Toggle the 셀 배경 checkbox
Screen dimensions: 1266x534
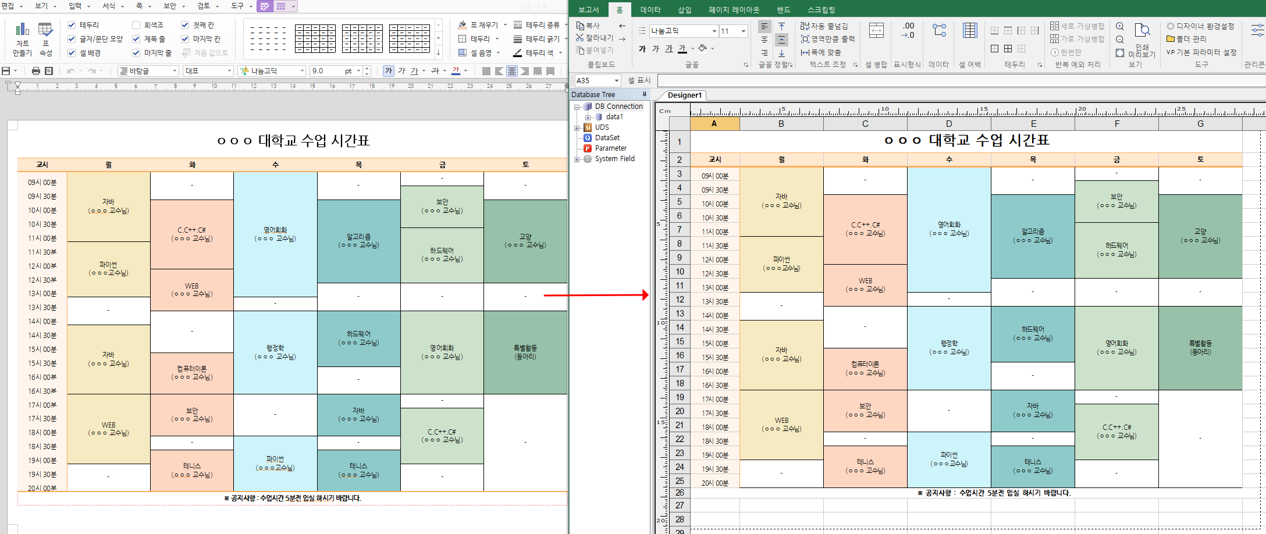click(x=72, y=53)
